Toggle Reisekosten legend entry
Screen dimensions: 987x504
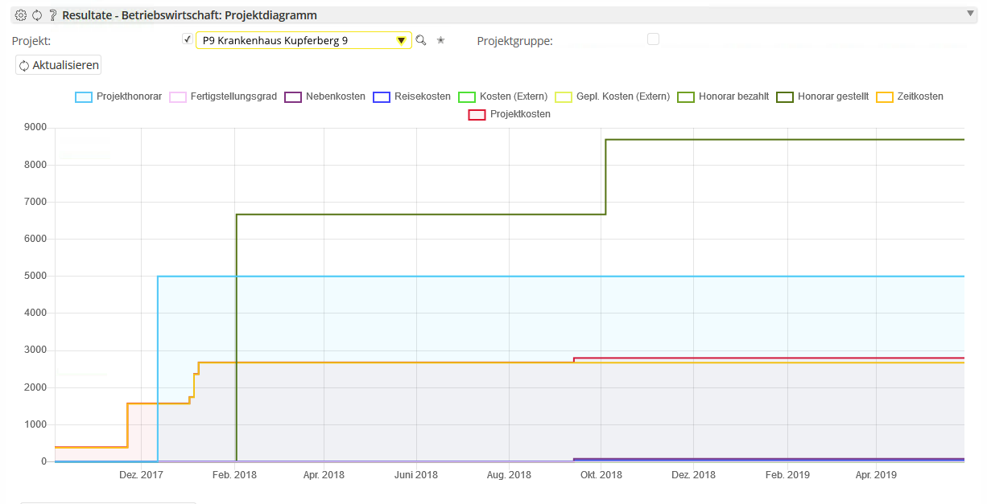[412, 96]
